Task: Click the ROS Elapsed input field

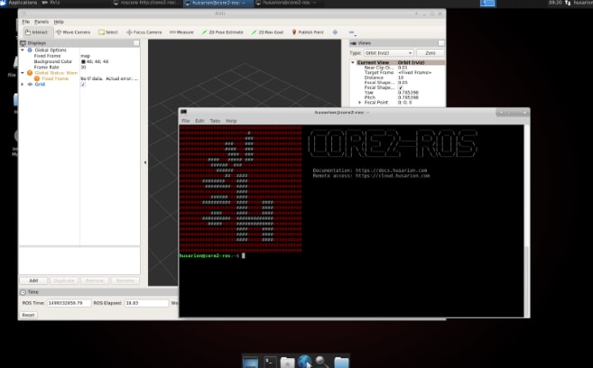Action: pyautogui.click(x=146, y=303)
